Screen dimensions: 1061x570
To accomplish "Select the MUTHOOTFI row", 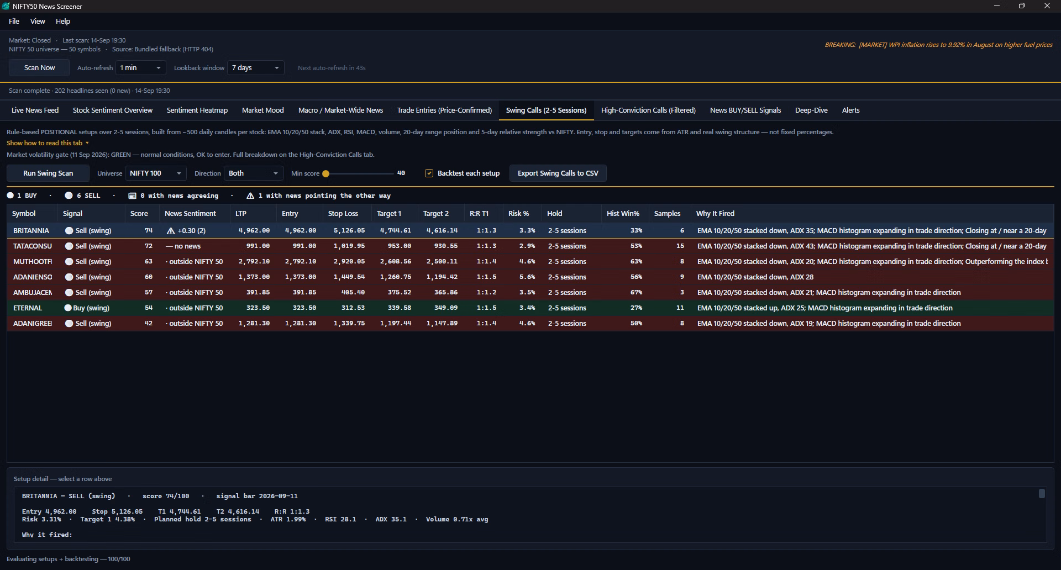I will point(530,262).
